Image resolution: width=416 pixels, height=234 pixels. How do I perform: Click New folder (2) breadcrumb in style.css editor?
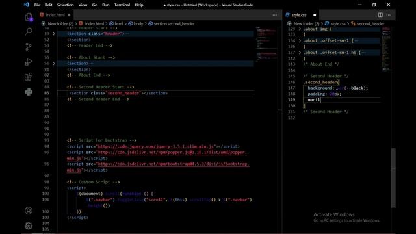306,24
